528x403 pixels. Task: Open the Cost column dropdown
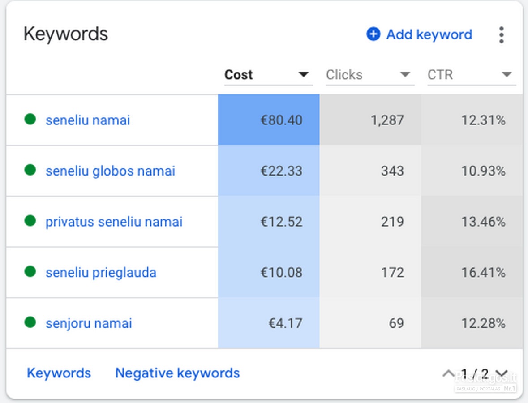(269, 75)
